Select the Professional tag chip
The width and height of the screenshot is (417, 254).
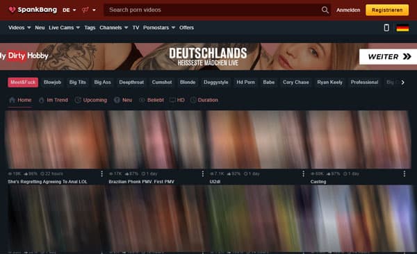365,83
